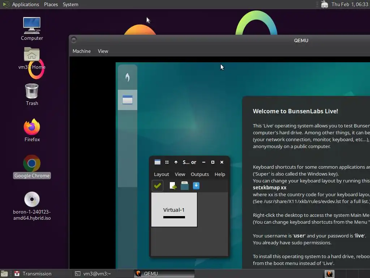Click the clock showing Thu Feb 1, 06:33

click(x=350, y=4)
